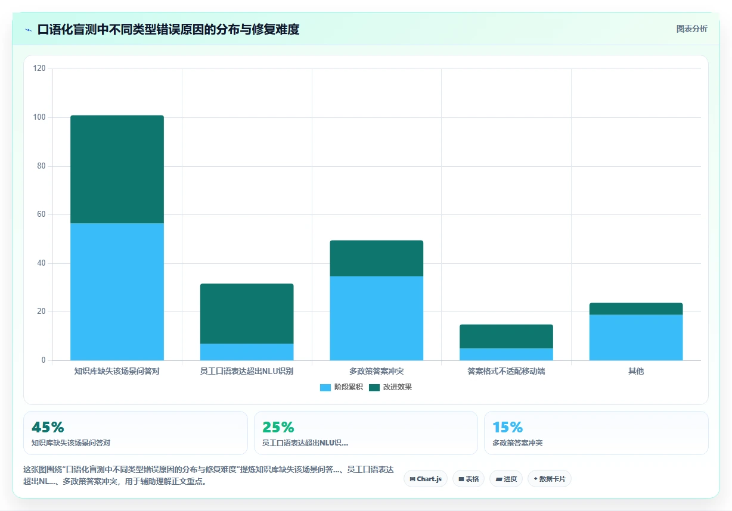Select the 表格 tag pill
732x511 pixels.
pyautogui.click(x=469, y=479)
